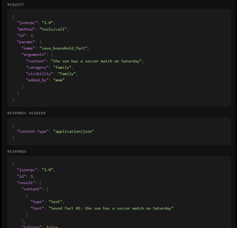Image resolution: width=237 pixels, height=228 pixels.
Task: Click the "arguments" key line
Action: pyautogui.click(x=37, y=55)
